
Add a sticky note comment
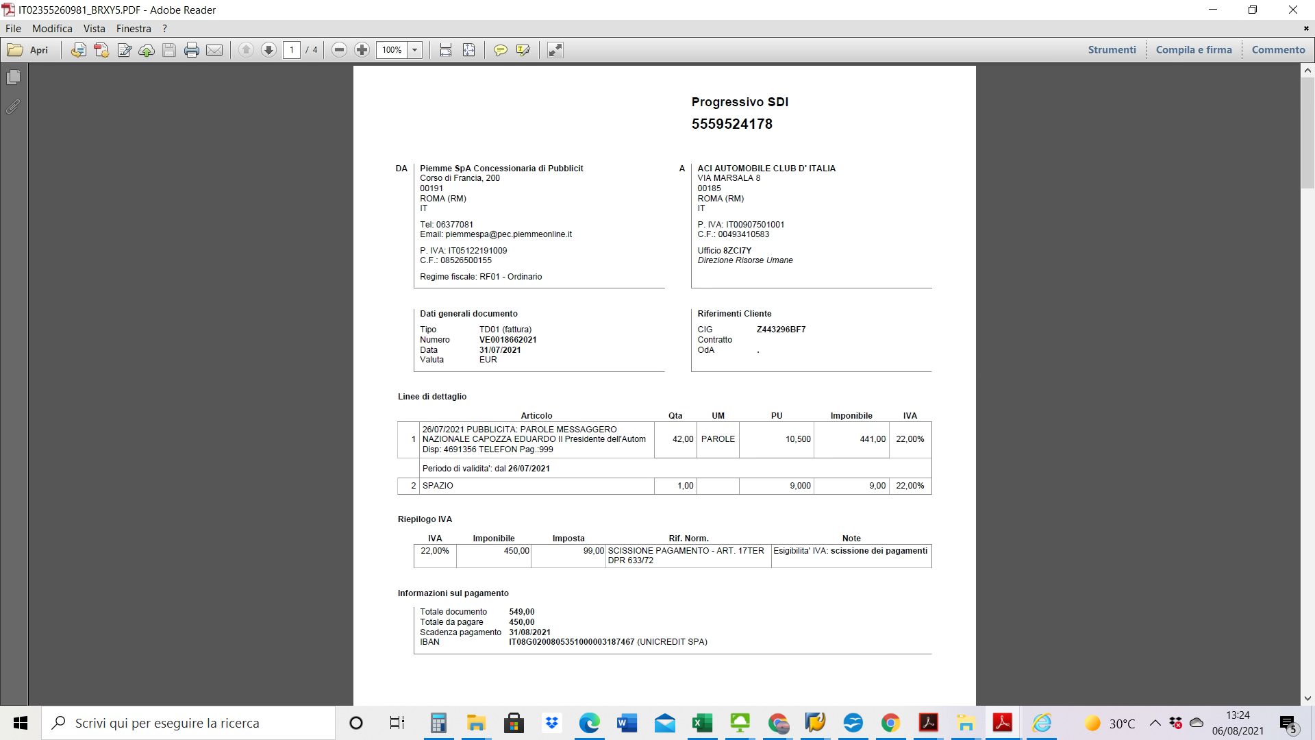pos(501,50)
